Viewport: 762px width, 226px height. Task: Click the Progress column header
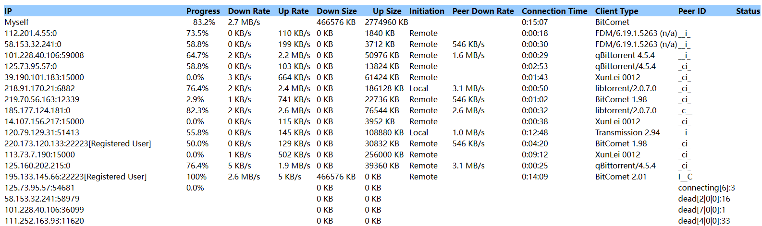[203, 11]
